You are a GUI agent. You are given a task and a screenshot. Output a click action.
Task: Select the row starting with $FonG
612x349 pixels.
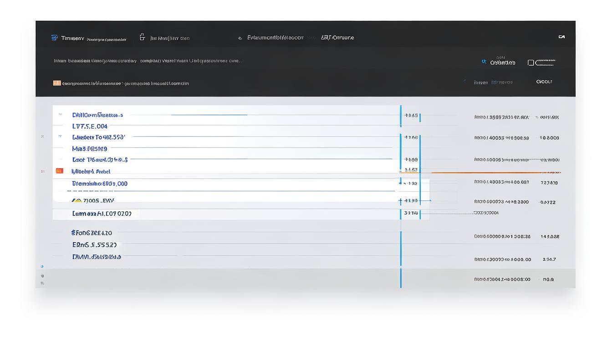pos(92,233)
